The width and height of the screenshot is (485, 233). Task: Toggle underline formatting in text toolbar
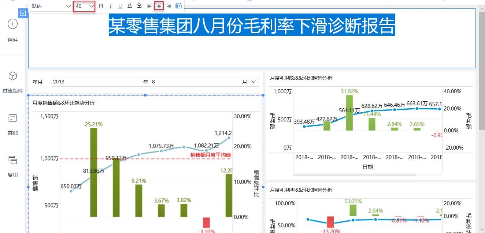120,6
